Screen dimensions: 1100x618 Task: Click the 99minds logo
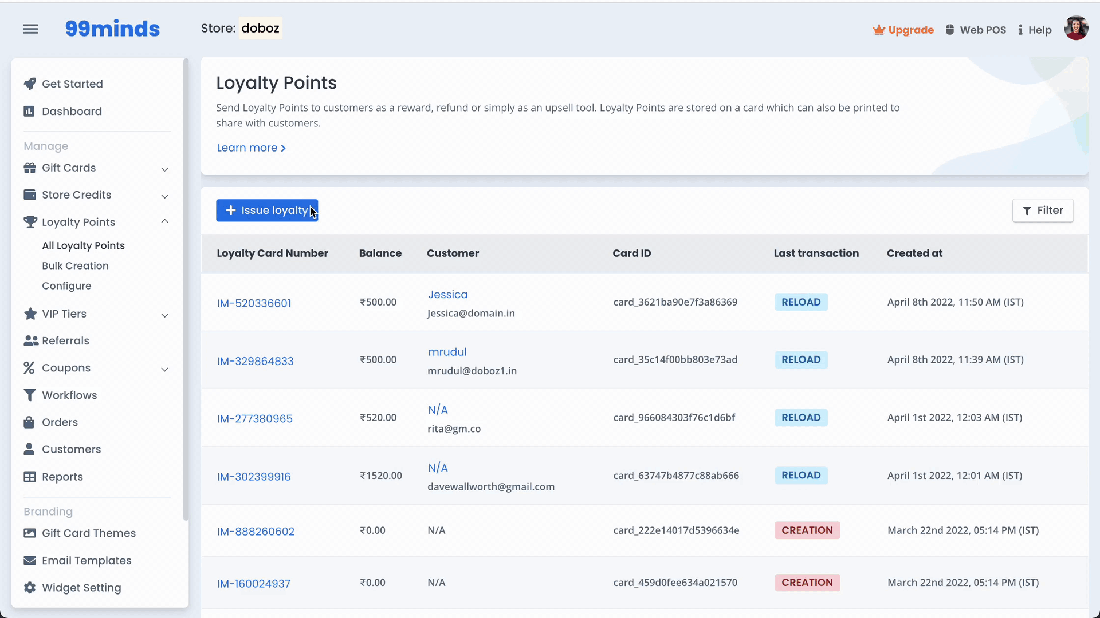(112, 29)
